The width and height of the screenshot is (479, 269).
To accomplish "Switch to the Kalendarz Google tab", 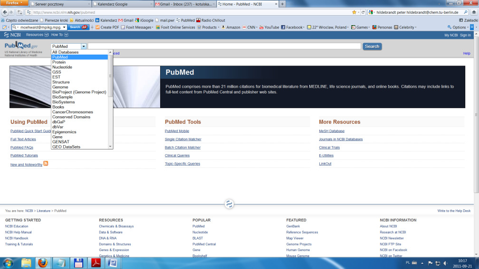I will tap(123, 4).
